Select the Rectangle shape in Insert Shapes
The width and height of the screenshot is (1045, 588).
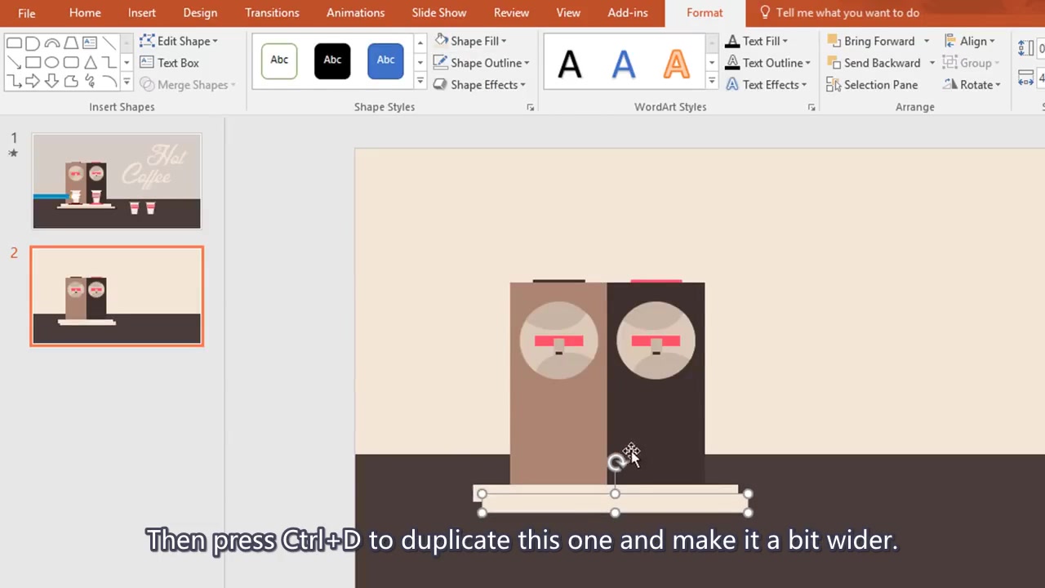coord(33,62)
